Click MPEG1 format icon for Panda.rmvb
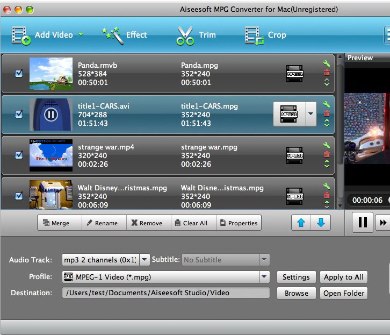The image size is (390, 335). [294, 74]
